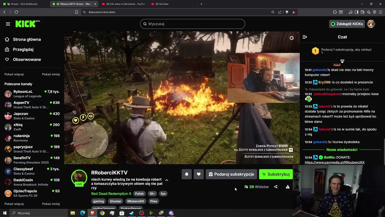Screen dimensions: 385x217
Task: Click Pokaż więcej above Polecane kanały
Action: coord(14,74)
